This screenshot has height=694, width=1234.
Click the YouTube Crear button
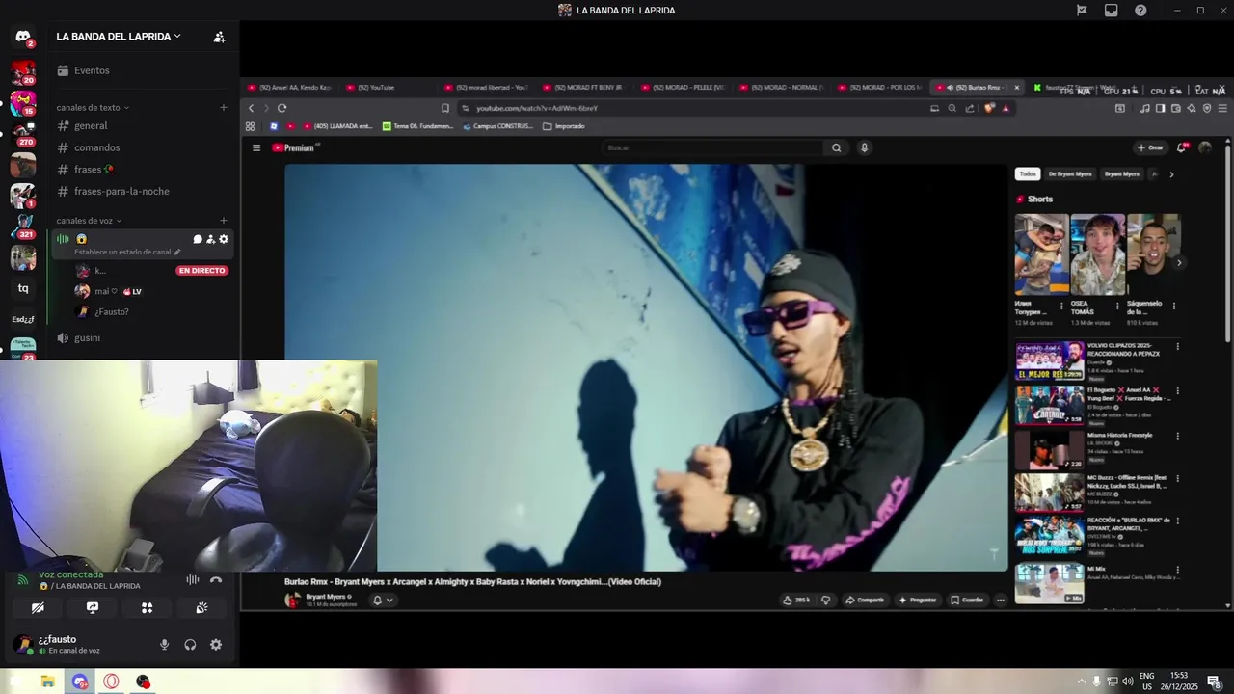(x=1150, y=147)
